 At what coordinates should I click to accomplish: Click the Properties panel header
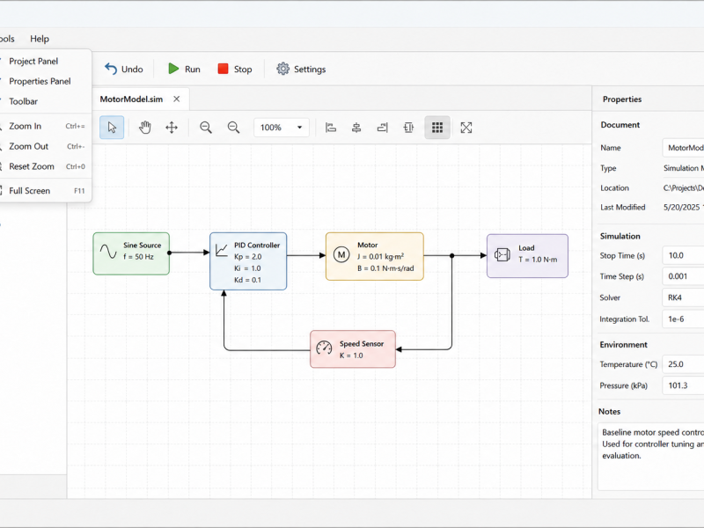[x=622, y=99]
